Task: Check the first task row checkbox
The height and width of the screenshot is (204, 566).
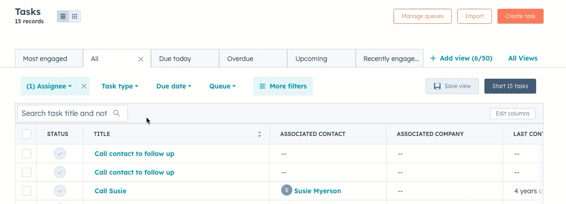Action: click(x=27, y=154)
